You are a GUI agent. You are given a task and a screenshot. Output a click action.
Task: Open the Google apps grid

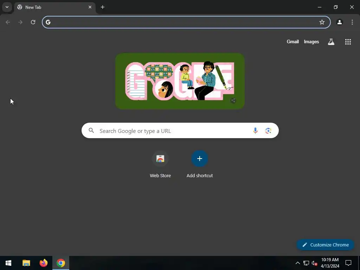tap(348, 41)
